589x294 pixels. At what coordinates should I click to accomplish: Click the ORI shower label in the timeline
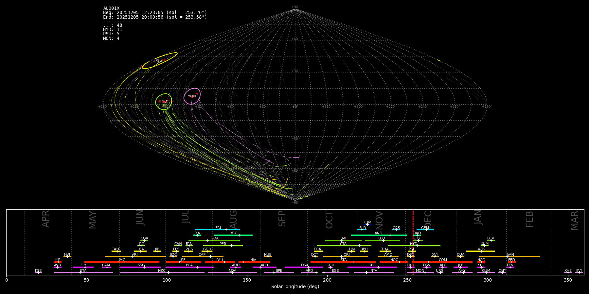pos(347,255)
